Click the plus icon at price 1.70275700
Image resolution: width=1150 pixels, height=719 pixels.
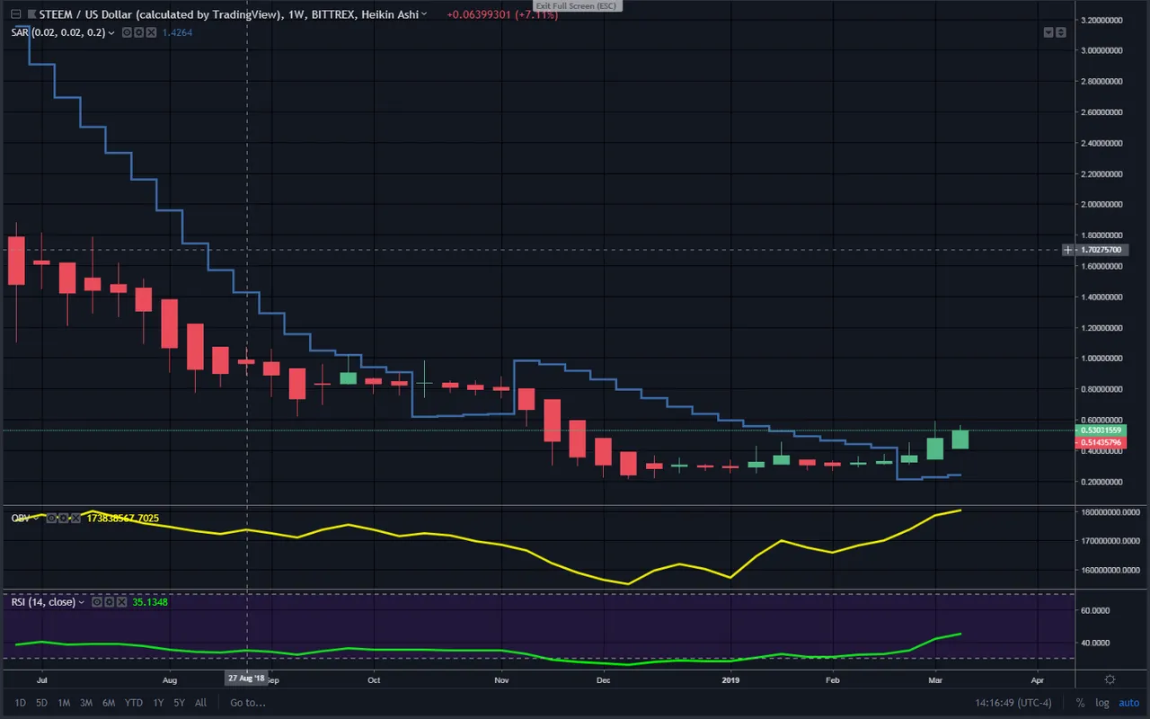click(1067, 249)
